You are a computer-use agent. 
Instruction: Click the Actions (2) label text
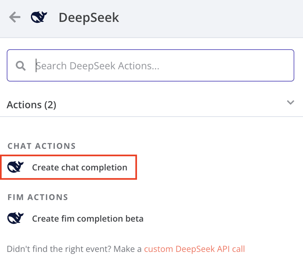coord(31,104)
